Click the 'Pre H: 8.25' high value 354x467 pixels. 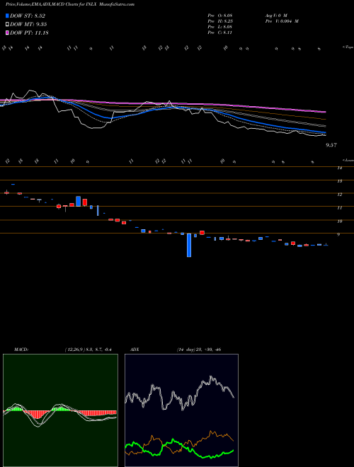220,21
